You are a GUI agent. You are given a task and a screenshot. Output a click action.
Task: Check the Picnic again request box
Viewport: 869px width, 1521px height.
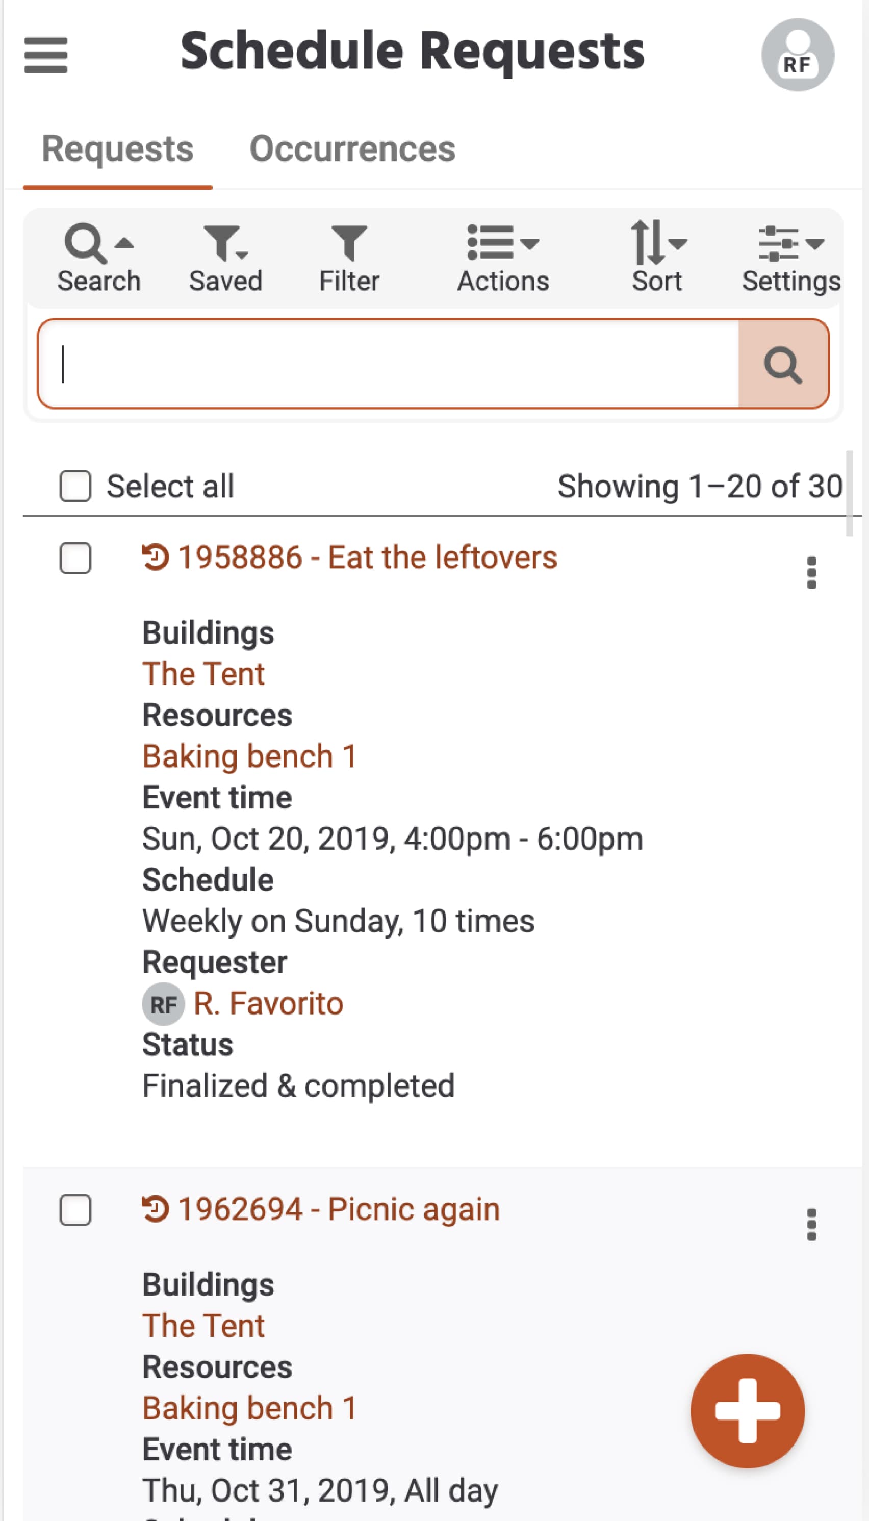click(75, 1209)
